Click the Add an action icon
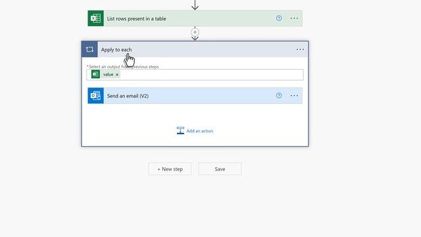Viewport: 421px width, 237px height. pyautogui.click(x=180, y=130)
